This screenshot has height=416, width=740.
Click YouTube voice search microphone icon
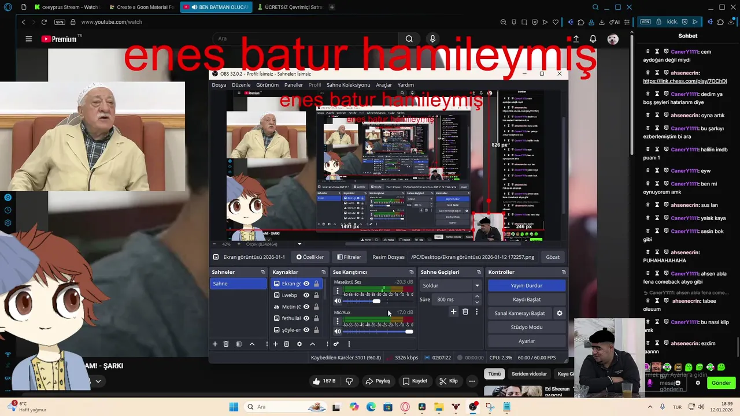point(432,39)
